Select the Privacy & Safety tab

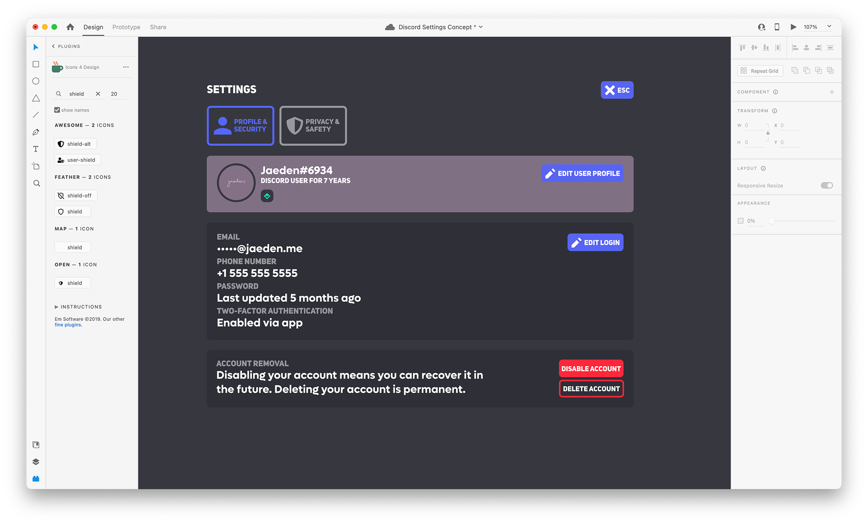point(313,126)
